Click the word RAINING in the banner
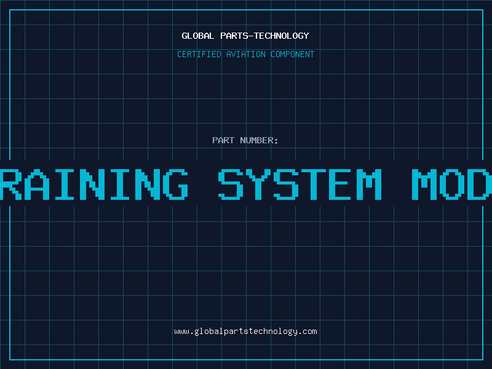The image size is (492, 369). [94, 184]
